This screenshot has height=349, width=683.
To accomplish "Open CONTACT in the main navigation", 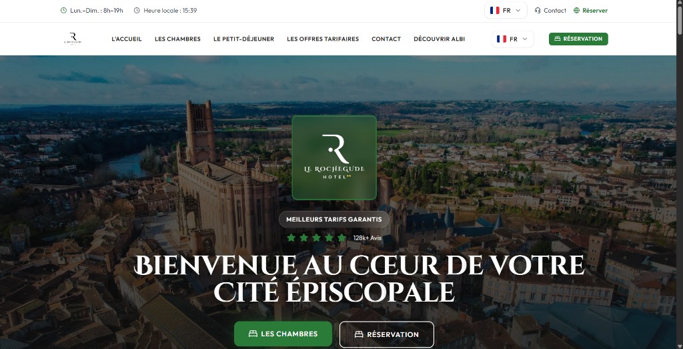I will point(386,39).
